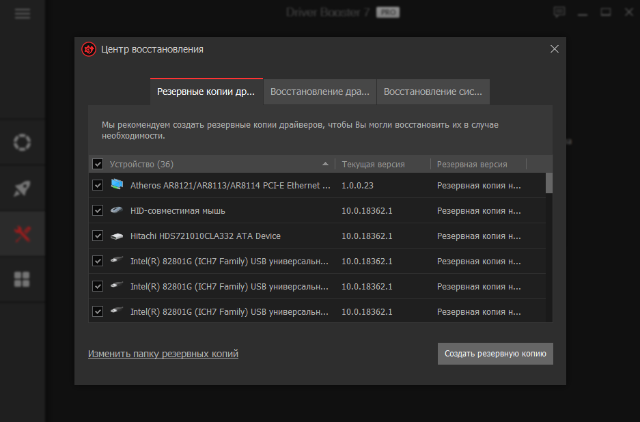Screen dimensions: 640x422
Task: Uncheck the Atheros AR8121 Ethernet checkbox
Action: 98,185
